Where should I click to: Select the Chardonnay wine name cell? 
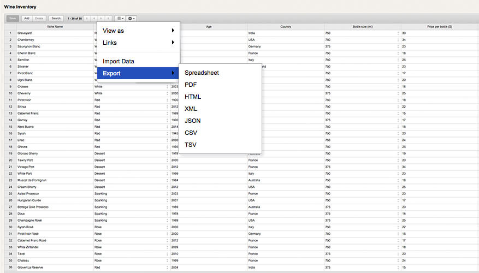point(55,40)
